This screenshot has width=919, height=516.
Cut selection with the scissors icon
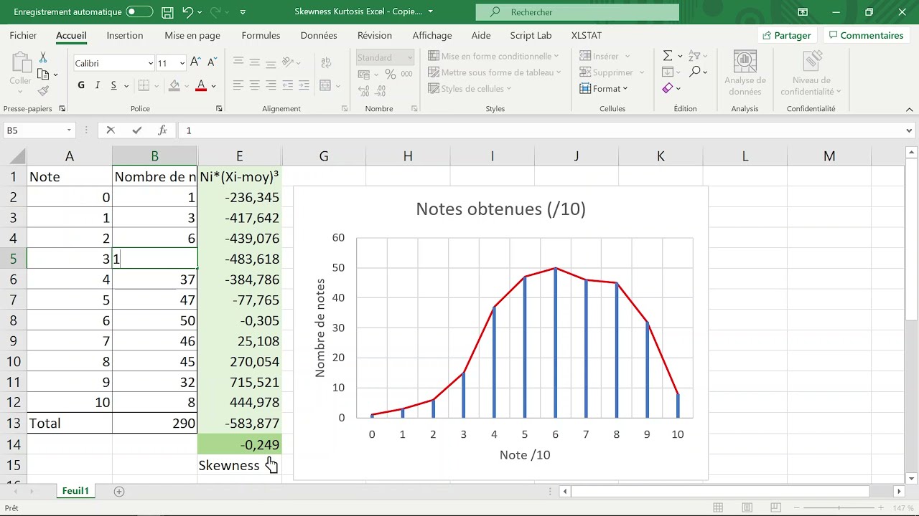43,57
